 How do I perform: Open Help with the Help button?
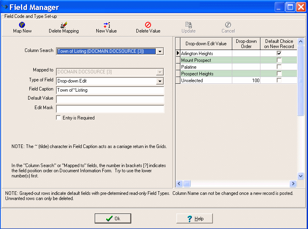click(194, 219)
